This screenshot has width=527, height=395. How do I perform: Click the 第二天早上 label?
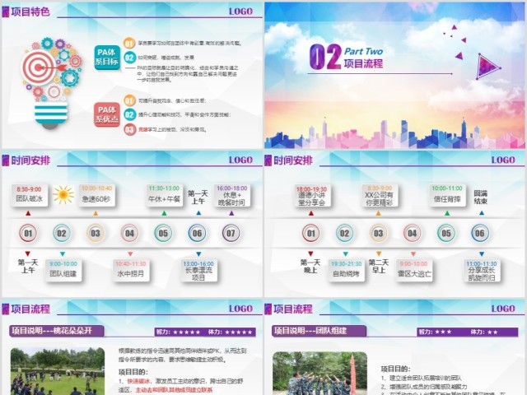(x=379, y=266)
